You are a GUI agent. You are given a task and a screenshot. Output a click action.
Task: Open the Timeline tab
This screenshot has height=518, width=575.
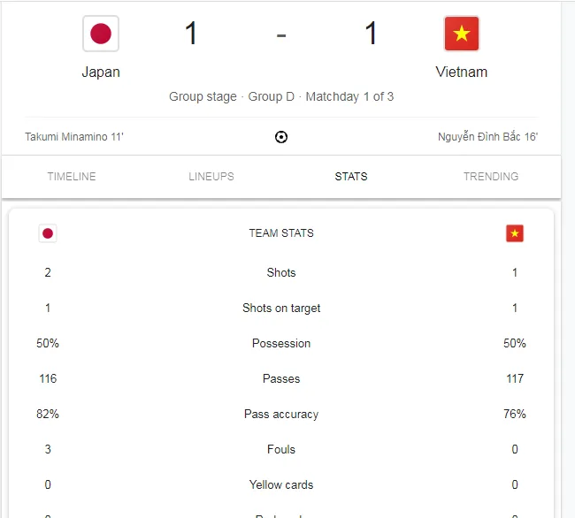tap(72, 177)
